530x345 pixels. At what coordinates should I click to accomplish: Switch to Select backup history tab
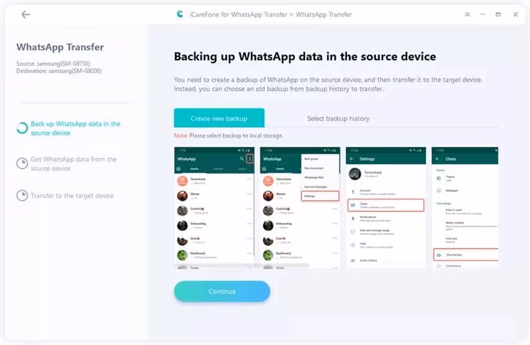(x=338, y=118)
